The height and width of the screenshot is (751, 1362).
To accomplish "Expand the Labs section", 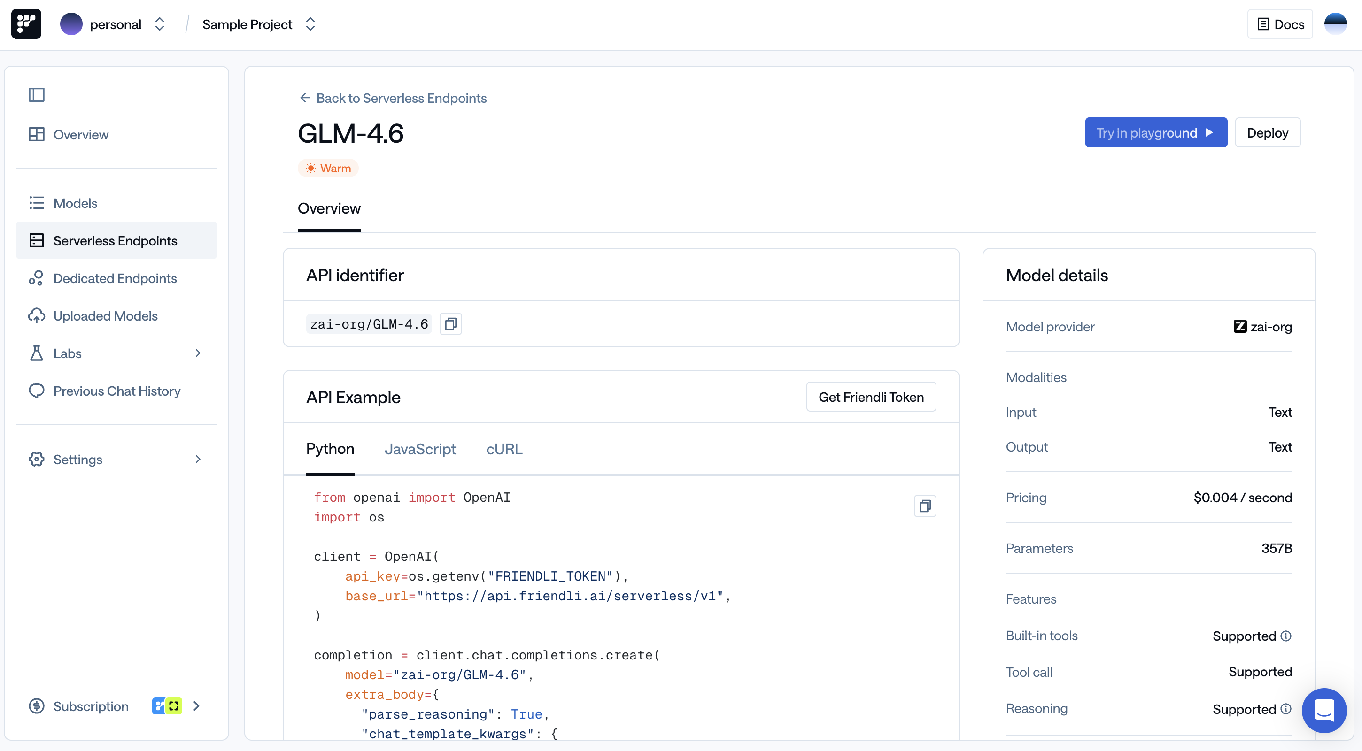I will (198, 353).
